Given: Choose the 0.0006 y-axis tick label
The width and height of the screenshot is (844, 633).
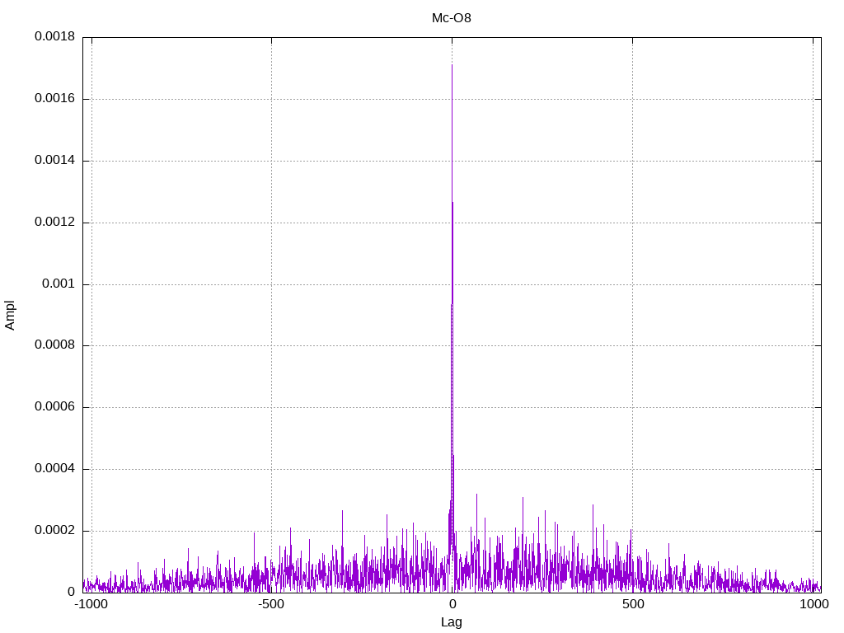Looking at the screenshot, I should [x=54, y=407].
